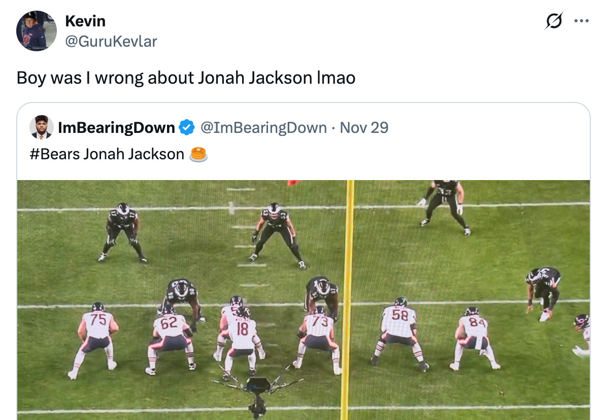Click the tweet text about Jonah Jackson
The image size is (603, 420).
[x=186, y=78]
